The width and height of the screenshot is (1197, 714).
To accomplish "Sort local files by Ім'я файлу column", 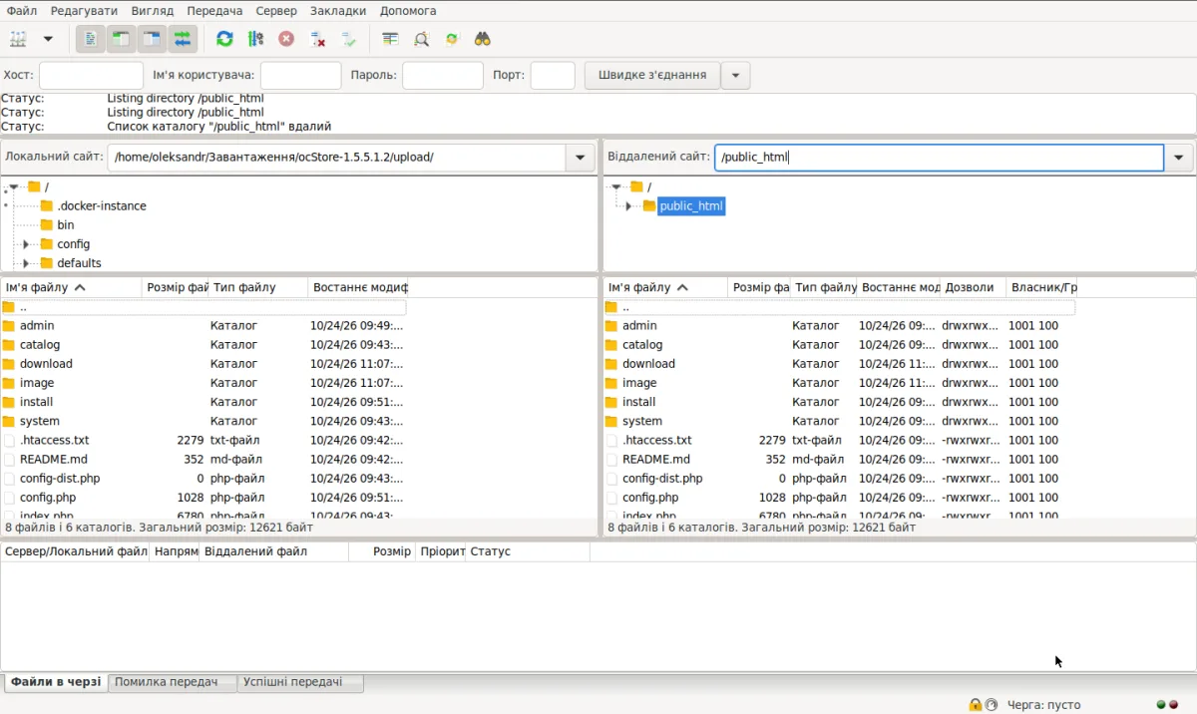I will coord(71,287).
